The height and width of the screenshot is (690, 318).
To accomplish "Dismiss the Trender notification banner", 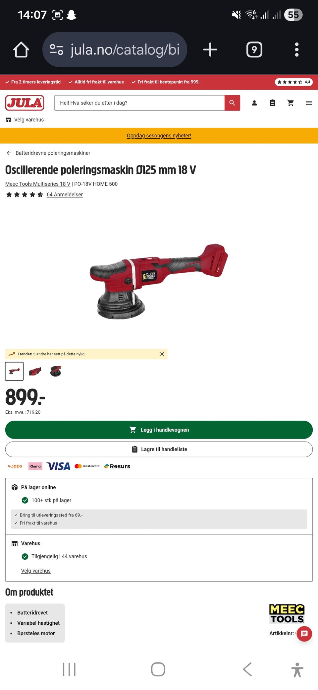I will click(x=162, y=354).
